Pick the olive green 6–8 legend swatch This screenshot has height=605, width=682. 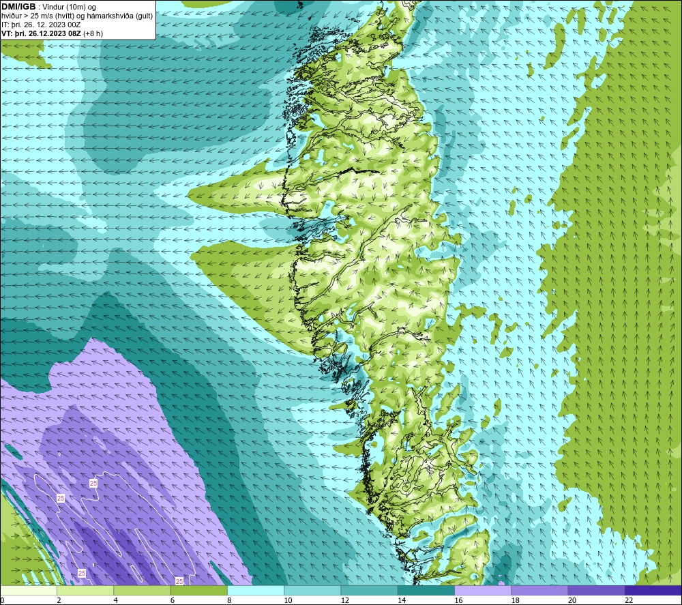point(198,590)
